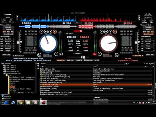156x117 pixels.
Task: Pause the left deck
Action: tap(50, 32)
